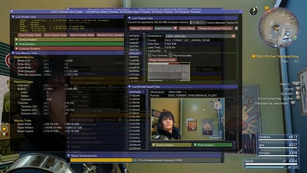Expand the Pixel Shaders row in Live Shader View
Image resolution: width=307 pixels, height=173 pixels.
click(x=17, y=44)
